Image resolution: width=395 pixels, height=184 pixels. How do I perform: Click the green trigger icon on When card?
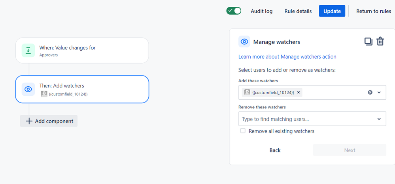(x=28, y=50)
